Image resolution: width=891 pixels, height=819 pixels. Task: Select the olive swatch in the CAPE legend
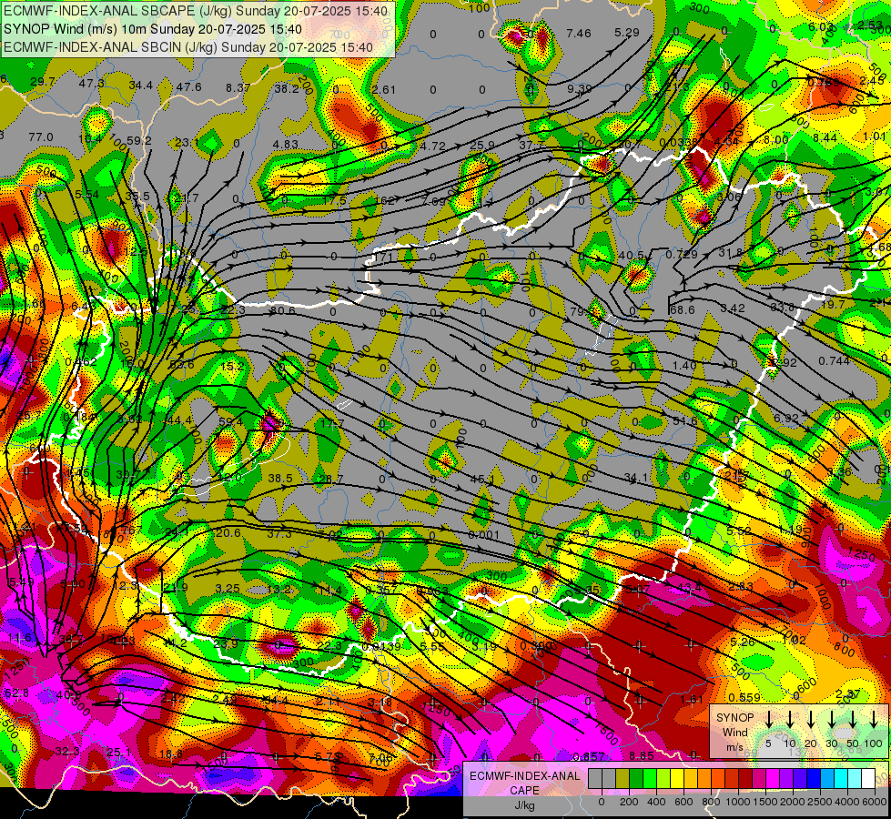pos(623,778)
